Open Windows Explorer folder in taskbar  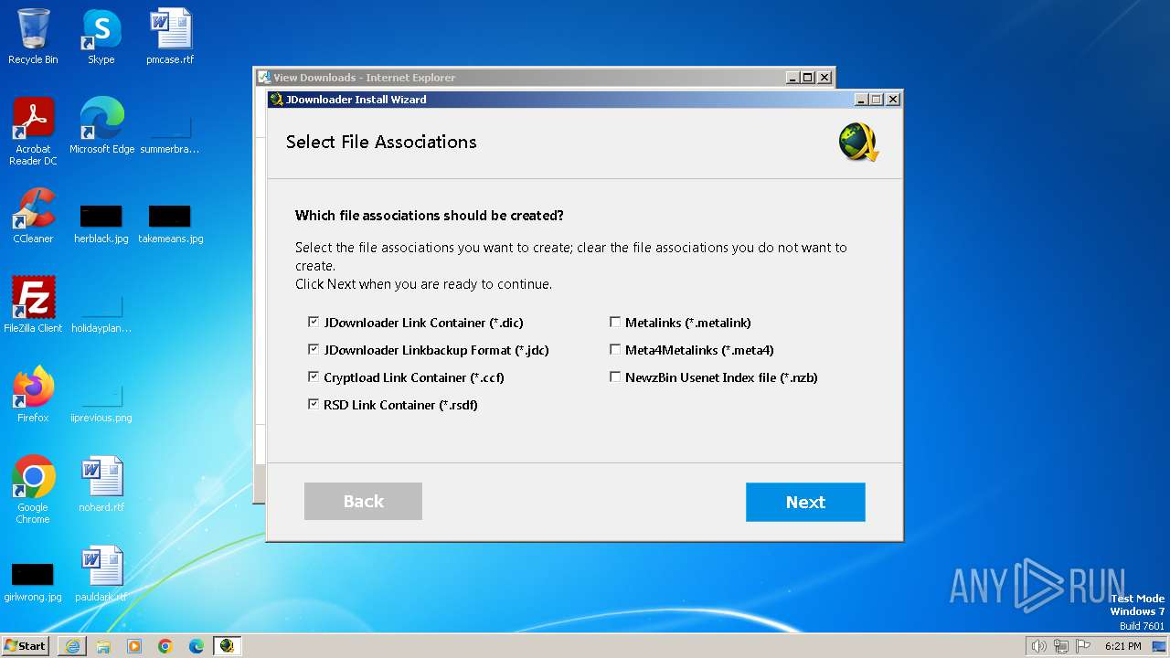click(103, 646)
